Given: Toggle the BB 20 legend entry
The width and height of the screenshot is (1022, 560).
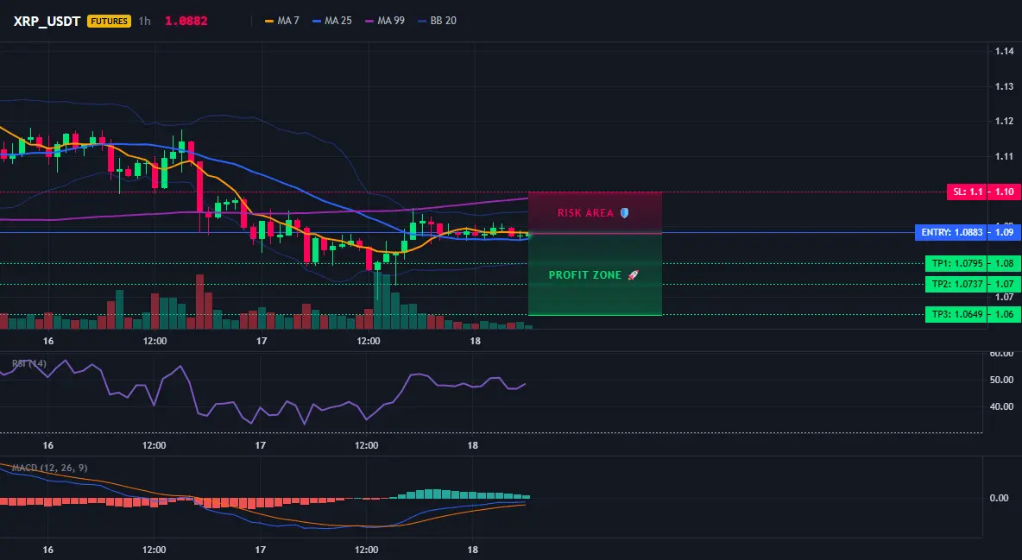Looking at the screenshot, I should pos(437,21).
